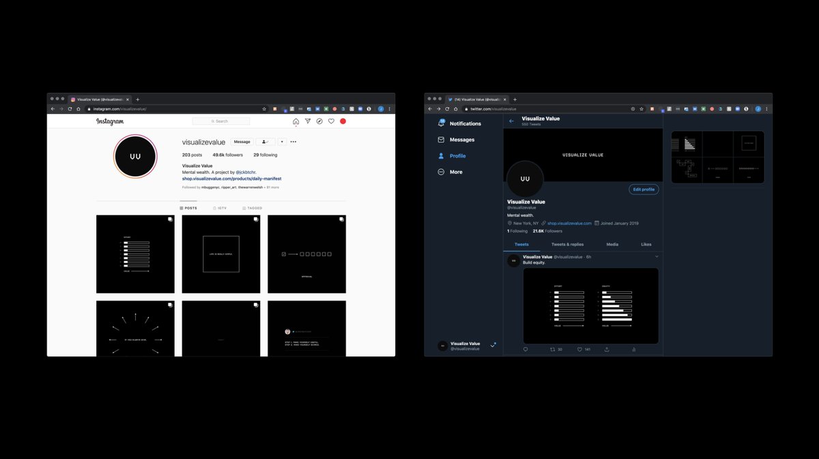The image size is (819, 459).
Task: Open shop.visualizevalue.com daily-manifest link on Instagram
Action: pyautogui.click(x=232, y=179)
